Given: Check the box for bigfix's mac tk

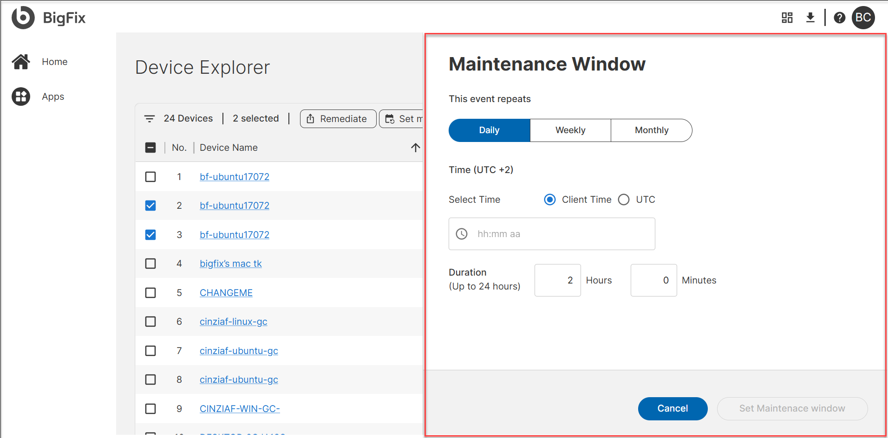Looking at the screenshot, I should point(150,263).
